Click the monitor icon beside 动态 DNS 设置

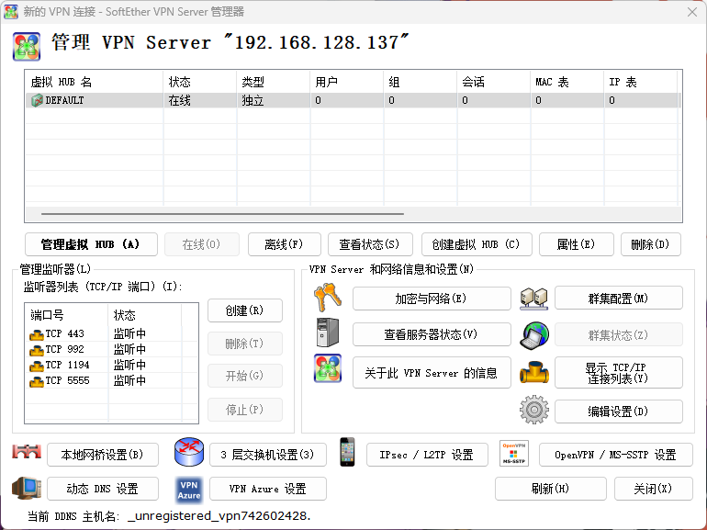(27, 488)
